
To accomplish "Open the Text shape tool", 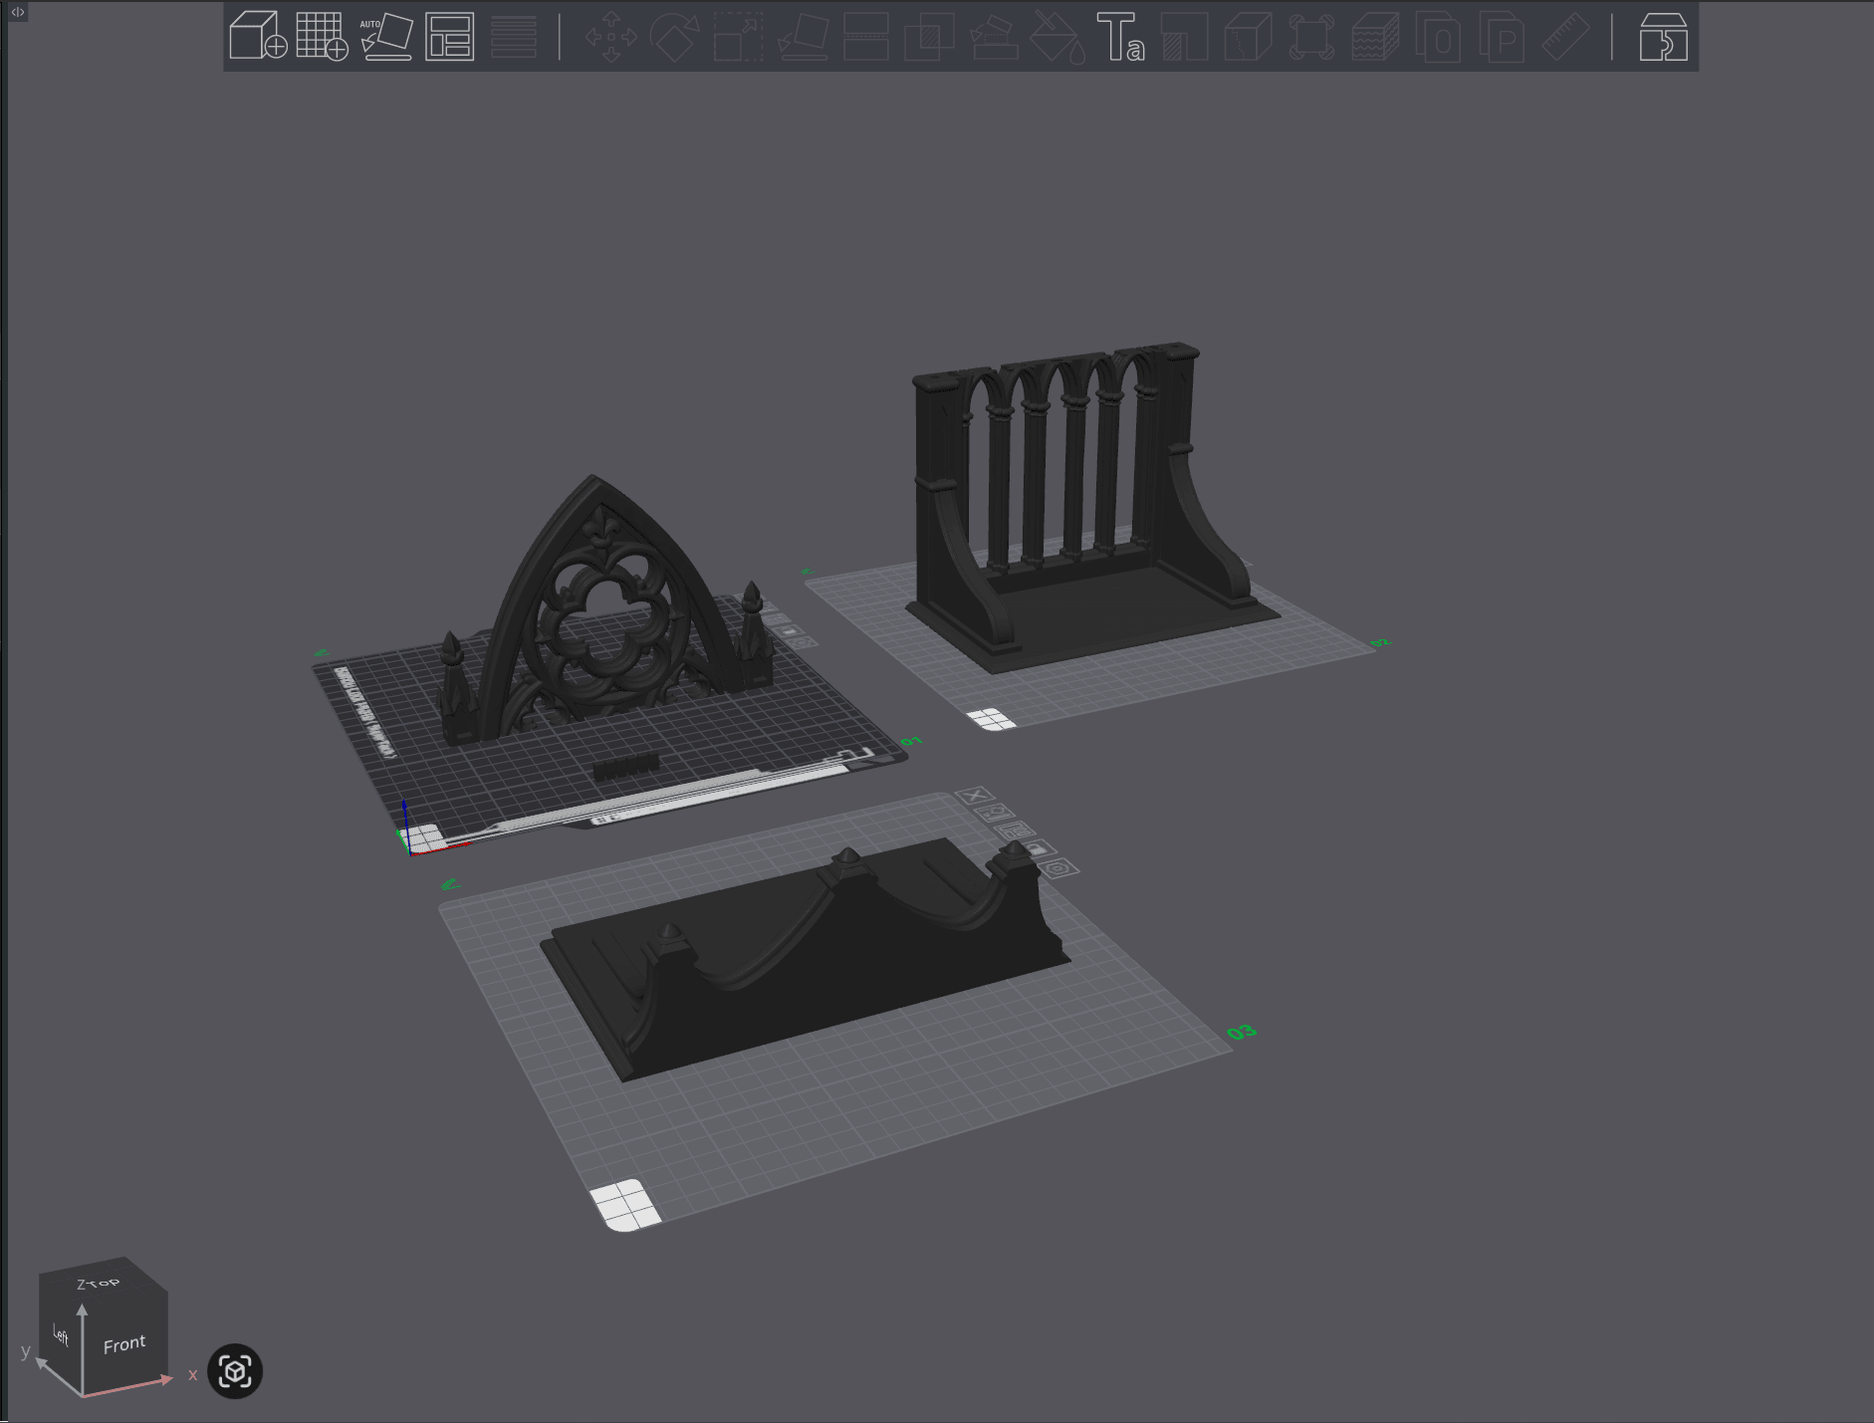I will (x=1120, y=37).
